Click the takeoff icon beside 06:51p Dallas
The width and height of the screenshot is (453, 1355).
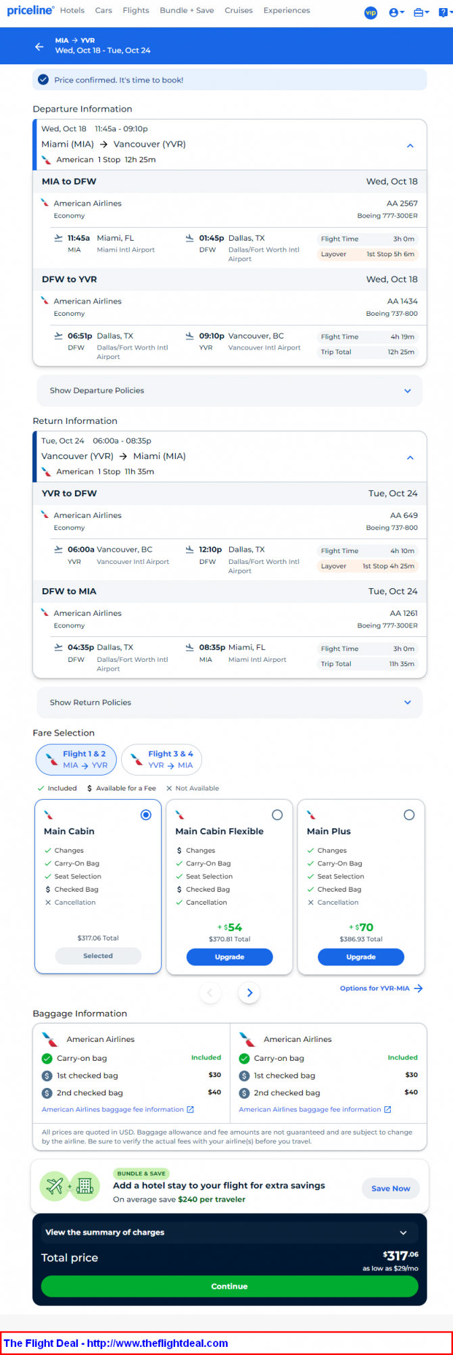click(59, 336)
